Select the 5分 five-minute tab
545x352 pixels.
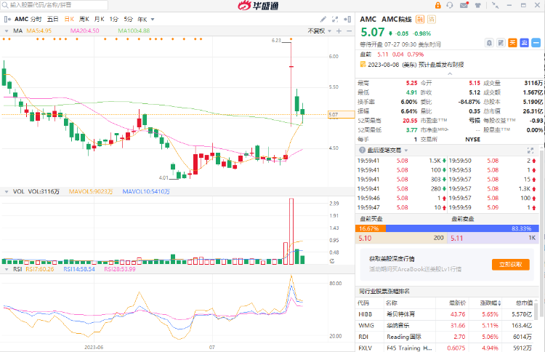pyautogui.click(x=128, y=19)
